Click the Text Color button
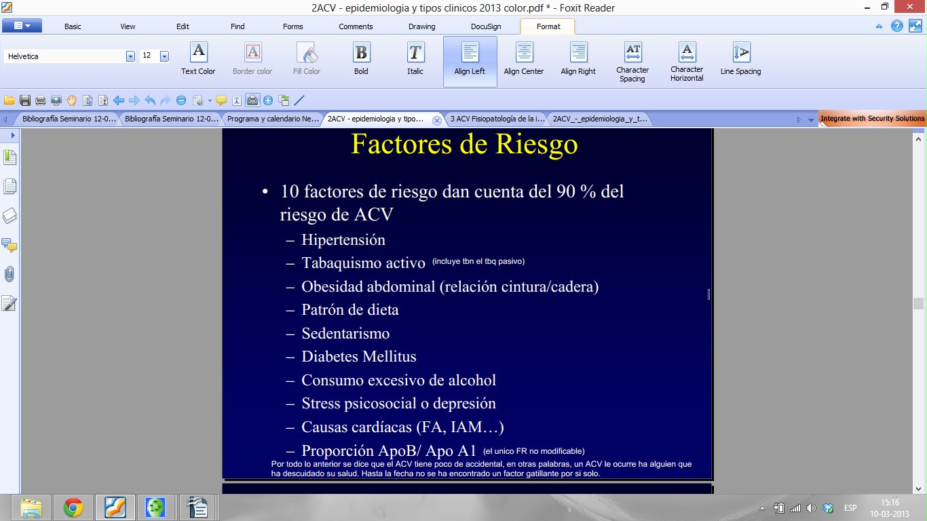This screenshot has height=521, width=927. [x=198, y=58]
